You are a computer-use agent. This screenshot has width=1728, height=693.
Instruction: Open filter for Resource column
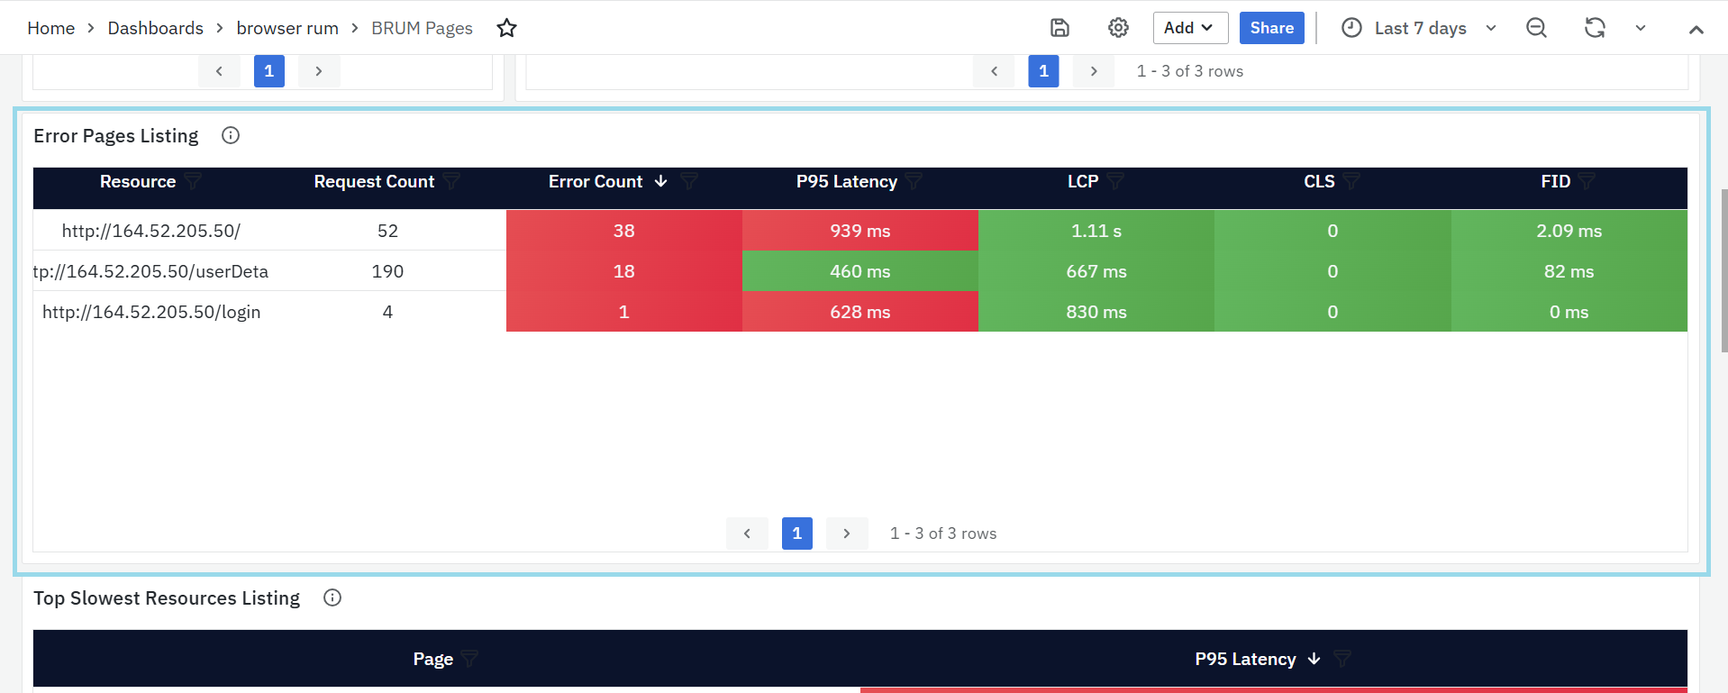pos(193,182)
